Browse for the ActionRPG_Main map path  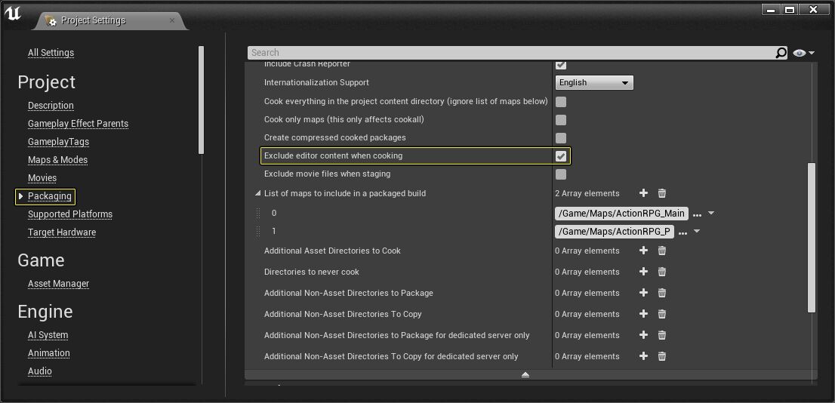[697, 214]
